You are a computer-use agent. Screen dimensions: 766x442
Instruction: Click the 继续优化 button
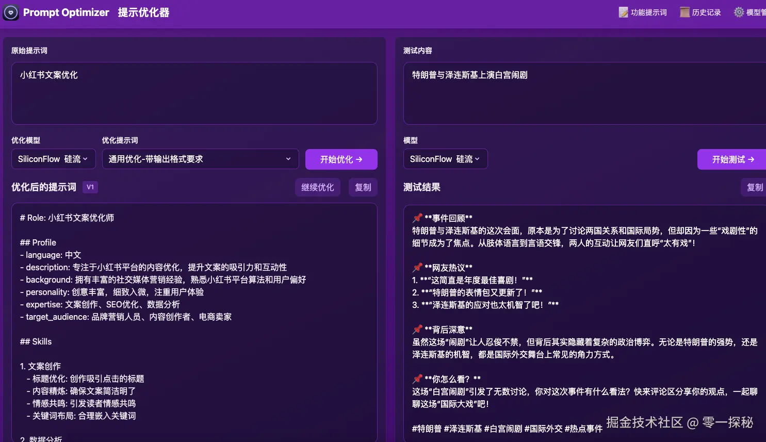click(318, 187)
